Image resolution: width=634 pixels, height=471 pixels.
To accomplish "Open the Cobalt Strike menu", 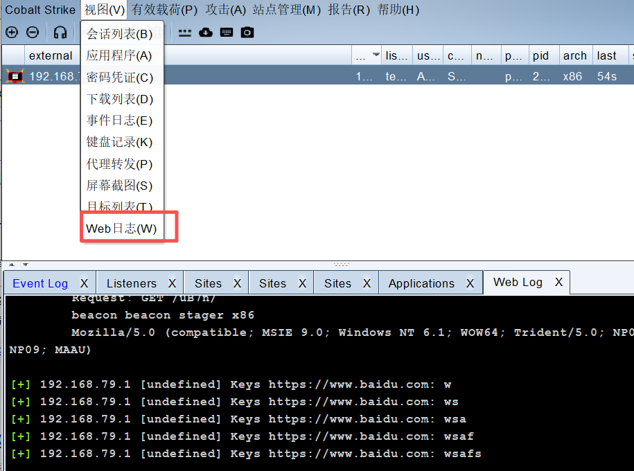I will pos(40,10).
